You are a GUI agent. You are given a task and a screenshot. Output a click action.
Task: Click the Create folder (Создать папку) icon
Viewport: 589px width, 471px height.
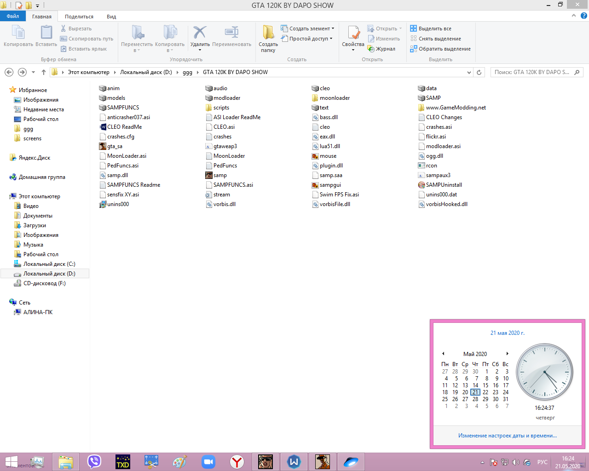point(268,34)
